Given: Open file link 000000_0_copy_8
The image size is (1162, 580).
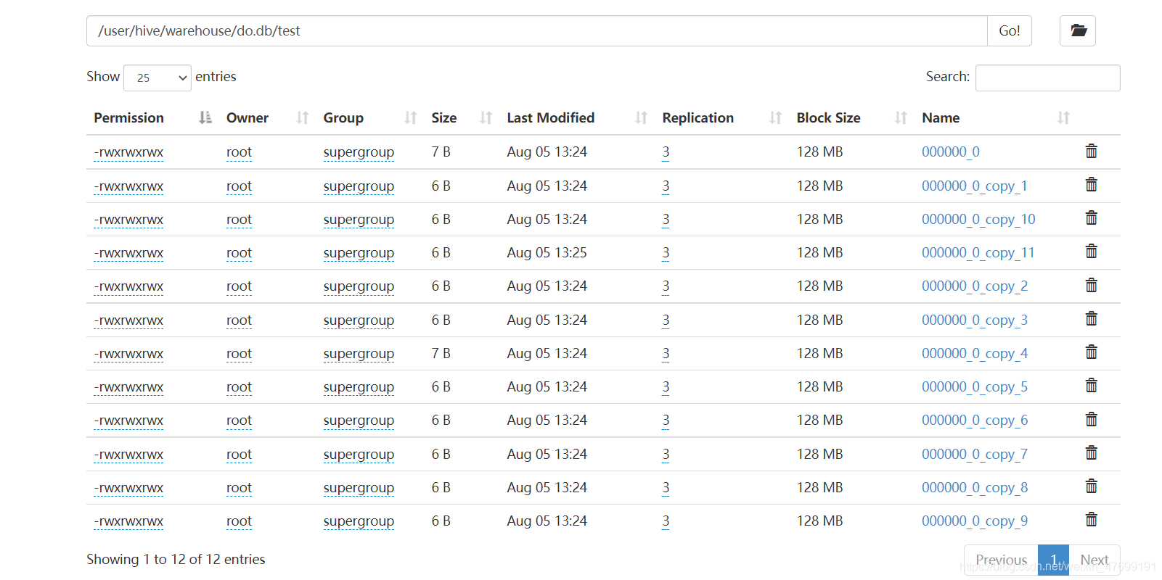Looking at the screenshot, I should coord(975,487).
